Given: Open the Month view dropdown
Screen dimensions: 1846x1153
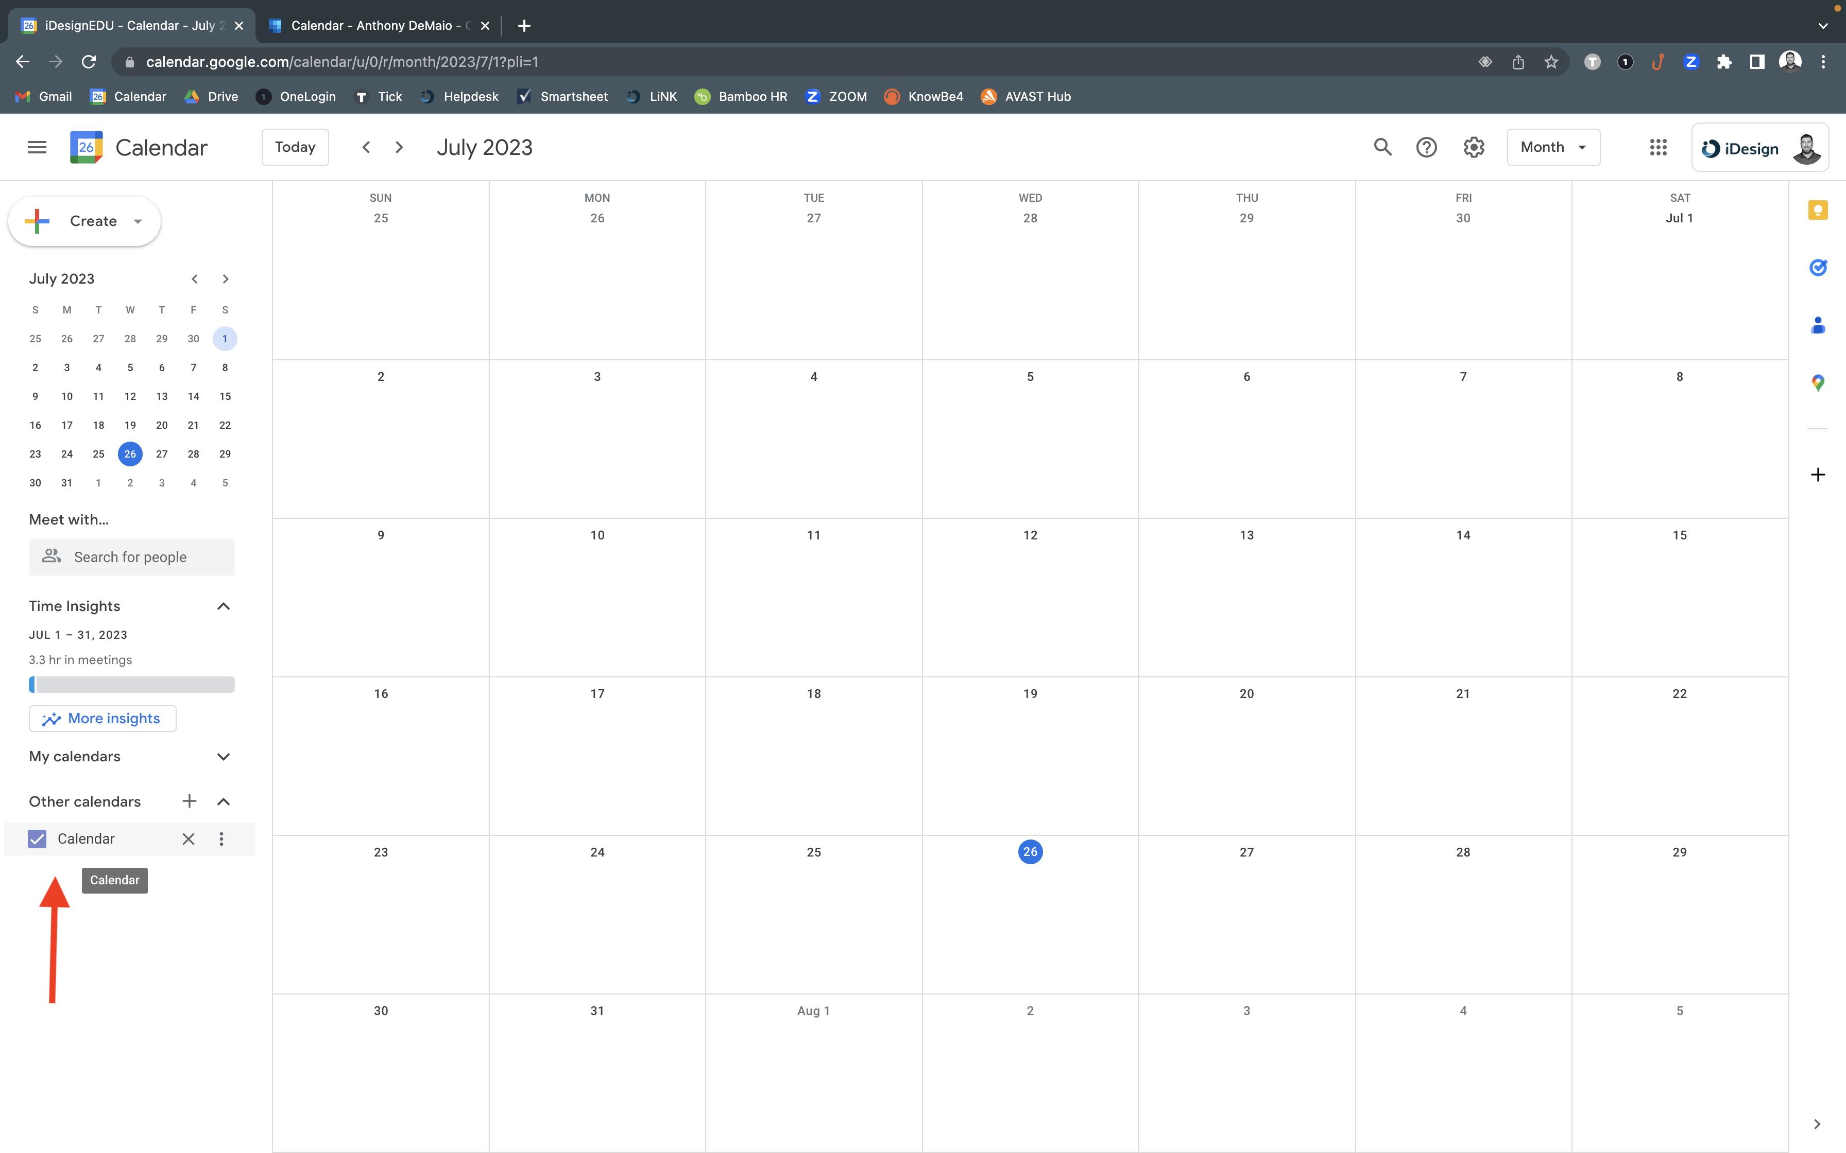Looking at the screenshot, I should [x=1553, y=147].
